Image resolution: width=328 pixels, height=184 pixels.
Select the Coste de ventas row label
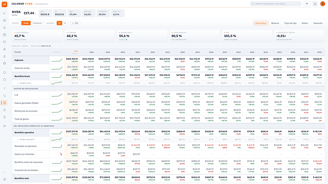(x=22, y=68)
